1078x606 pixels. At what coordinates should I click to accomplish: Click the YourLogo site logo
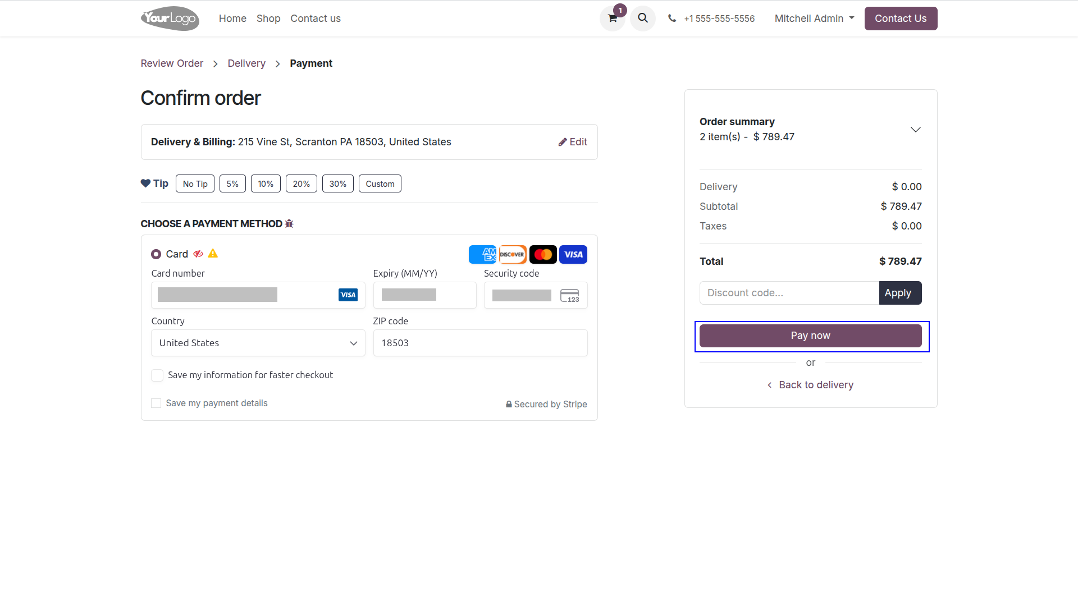(x=170, y=19)
